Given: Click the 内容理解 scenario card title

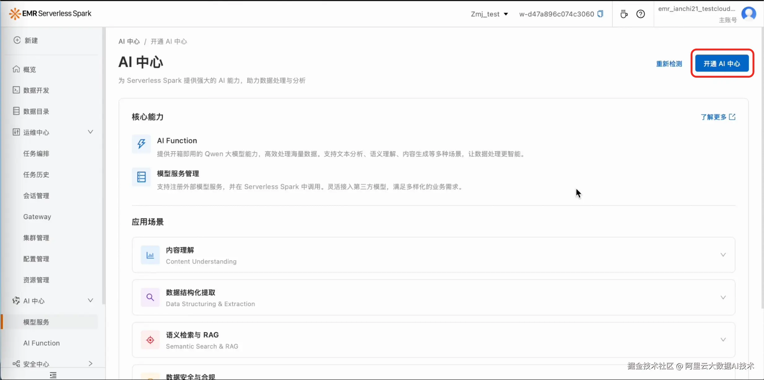Looking at the screenshot, I should [180, 250].
